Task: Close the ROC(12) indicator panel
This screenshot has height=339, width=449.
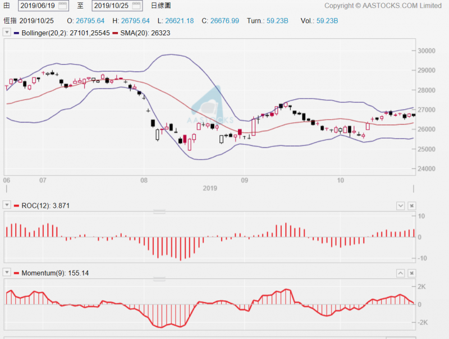Action: click(x=411, y=206)
